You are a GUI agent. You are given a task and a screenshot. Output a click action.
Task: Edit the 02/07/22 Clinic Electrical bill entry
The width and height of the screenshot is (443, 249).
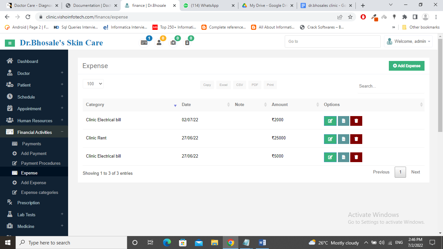coord(330,121)
